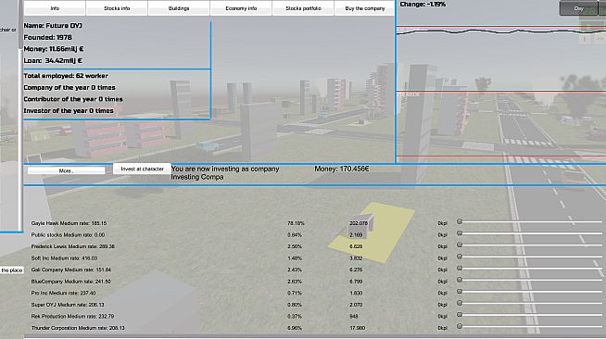Click 'Name: Future OYJ' label
The width and height of the screenshot is (606, 339).
(53, 26)
